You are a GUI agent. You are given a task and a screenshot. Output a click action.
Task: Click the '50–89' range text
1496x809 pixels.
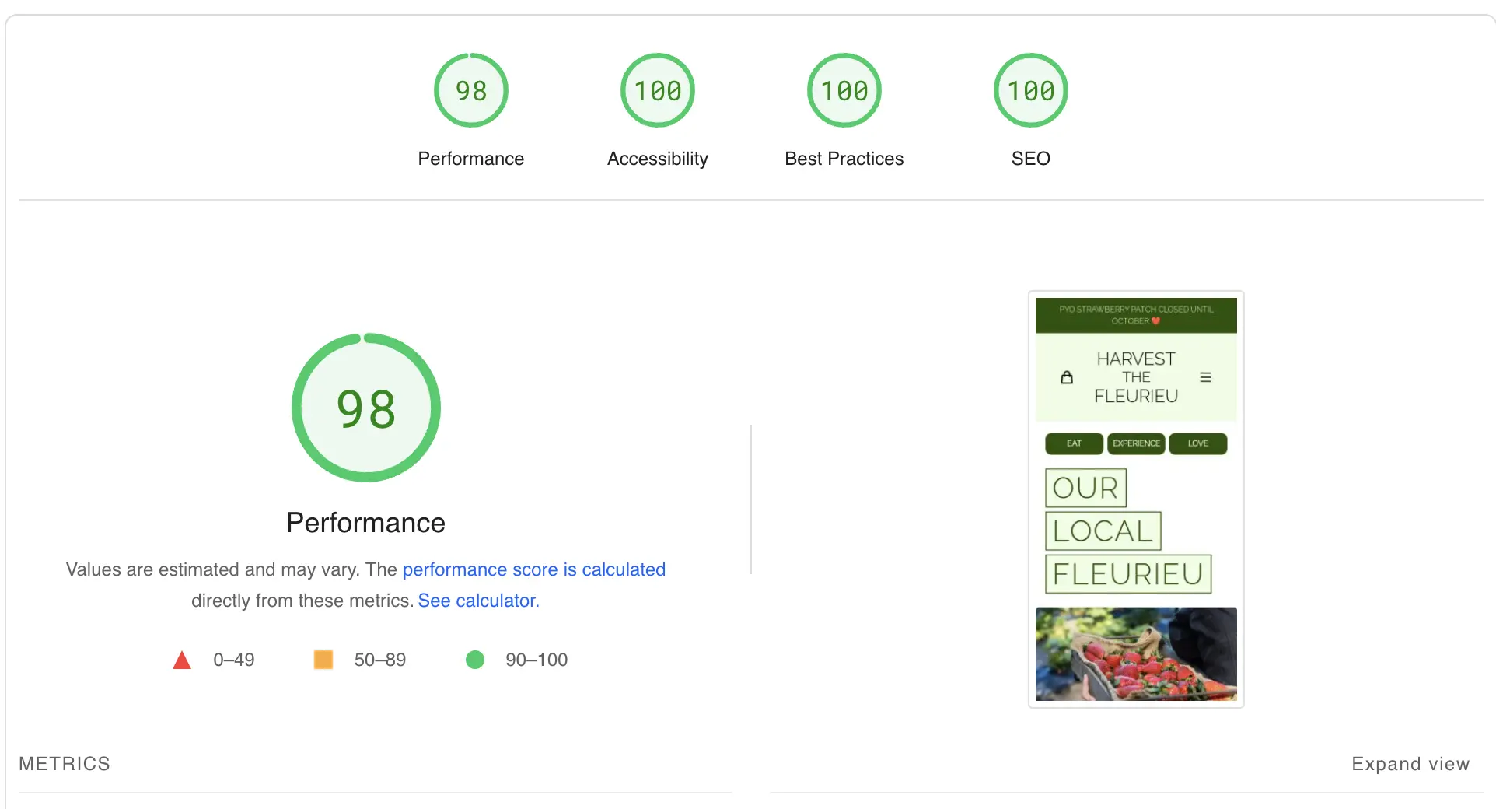tap(380, 660)
